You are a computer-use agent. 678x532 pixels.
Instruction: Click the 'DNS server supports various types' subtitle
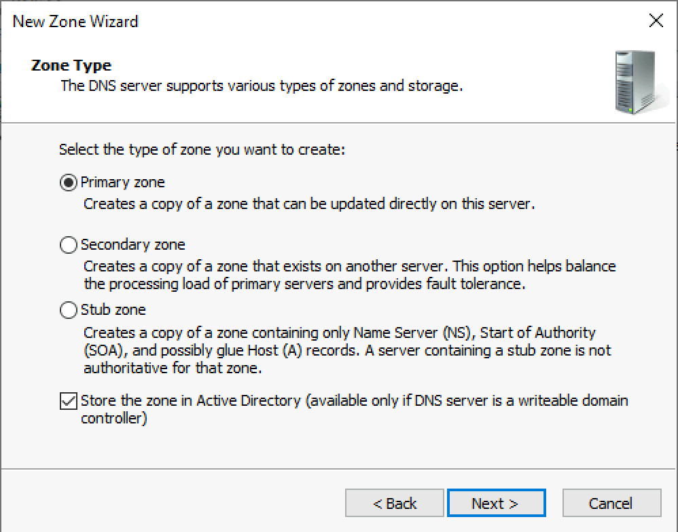pos(262,86)
